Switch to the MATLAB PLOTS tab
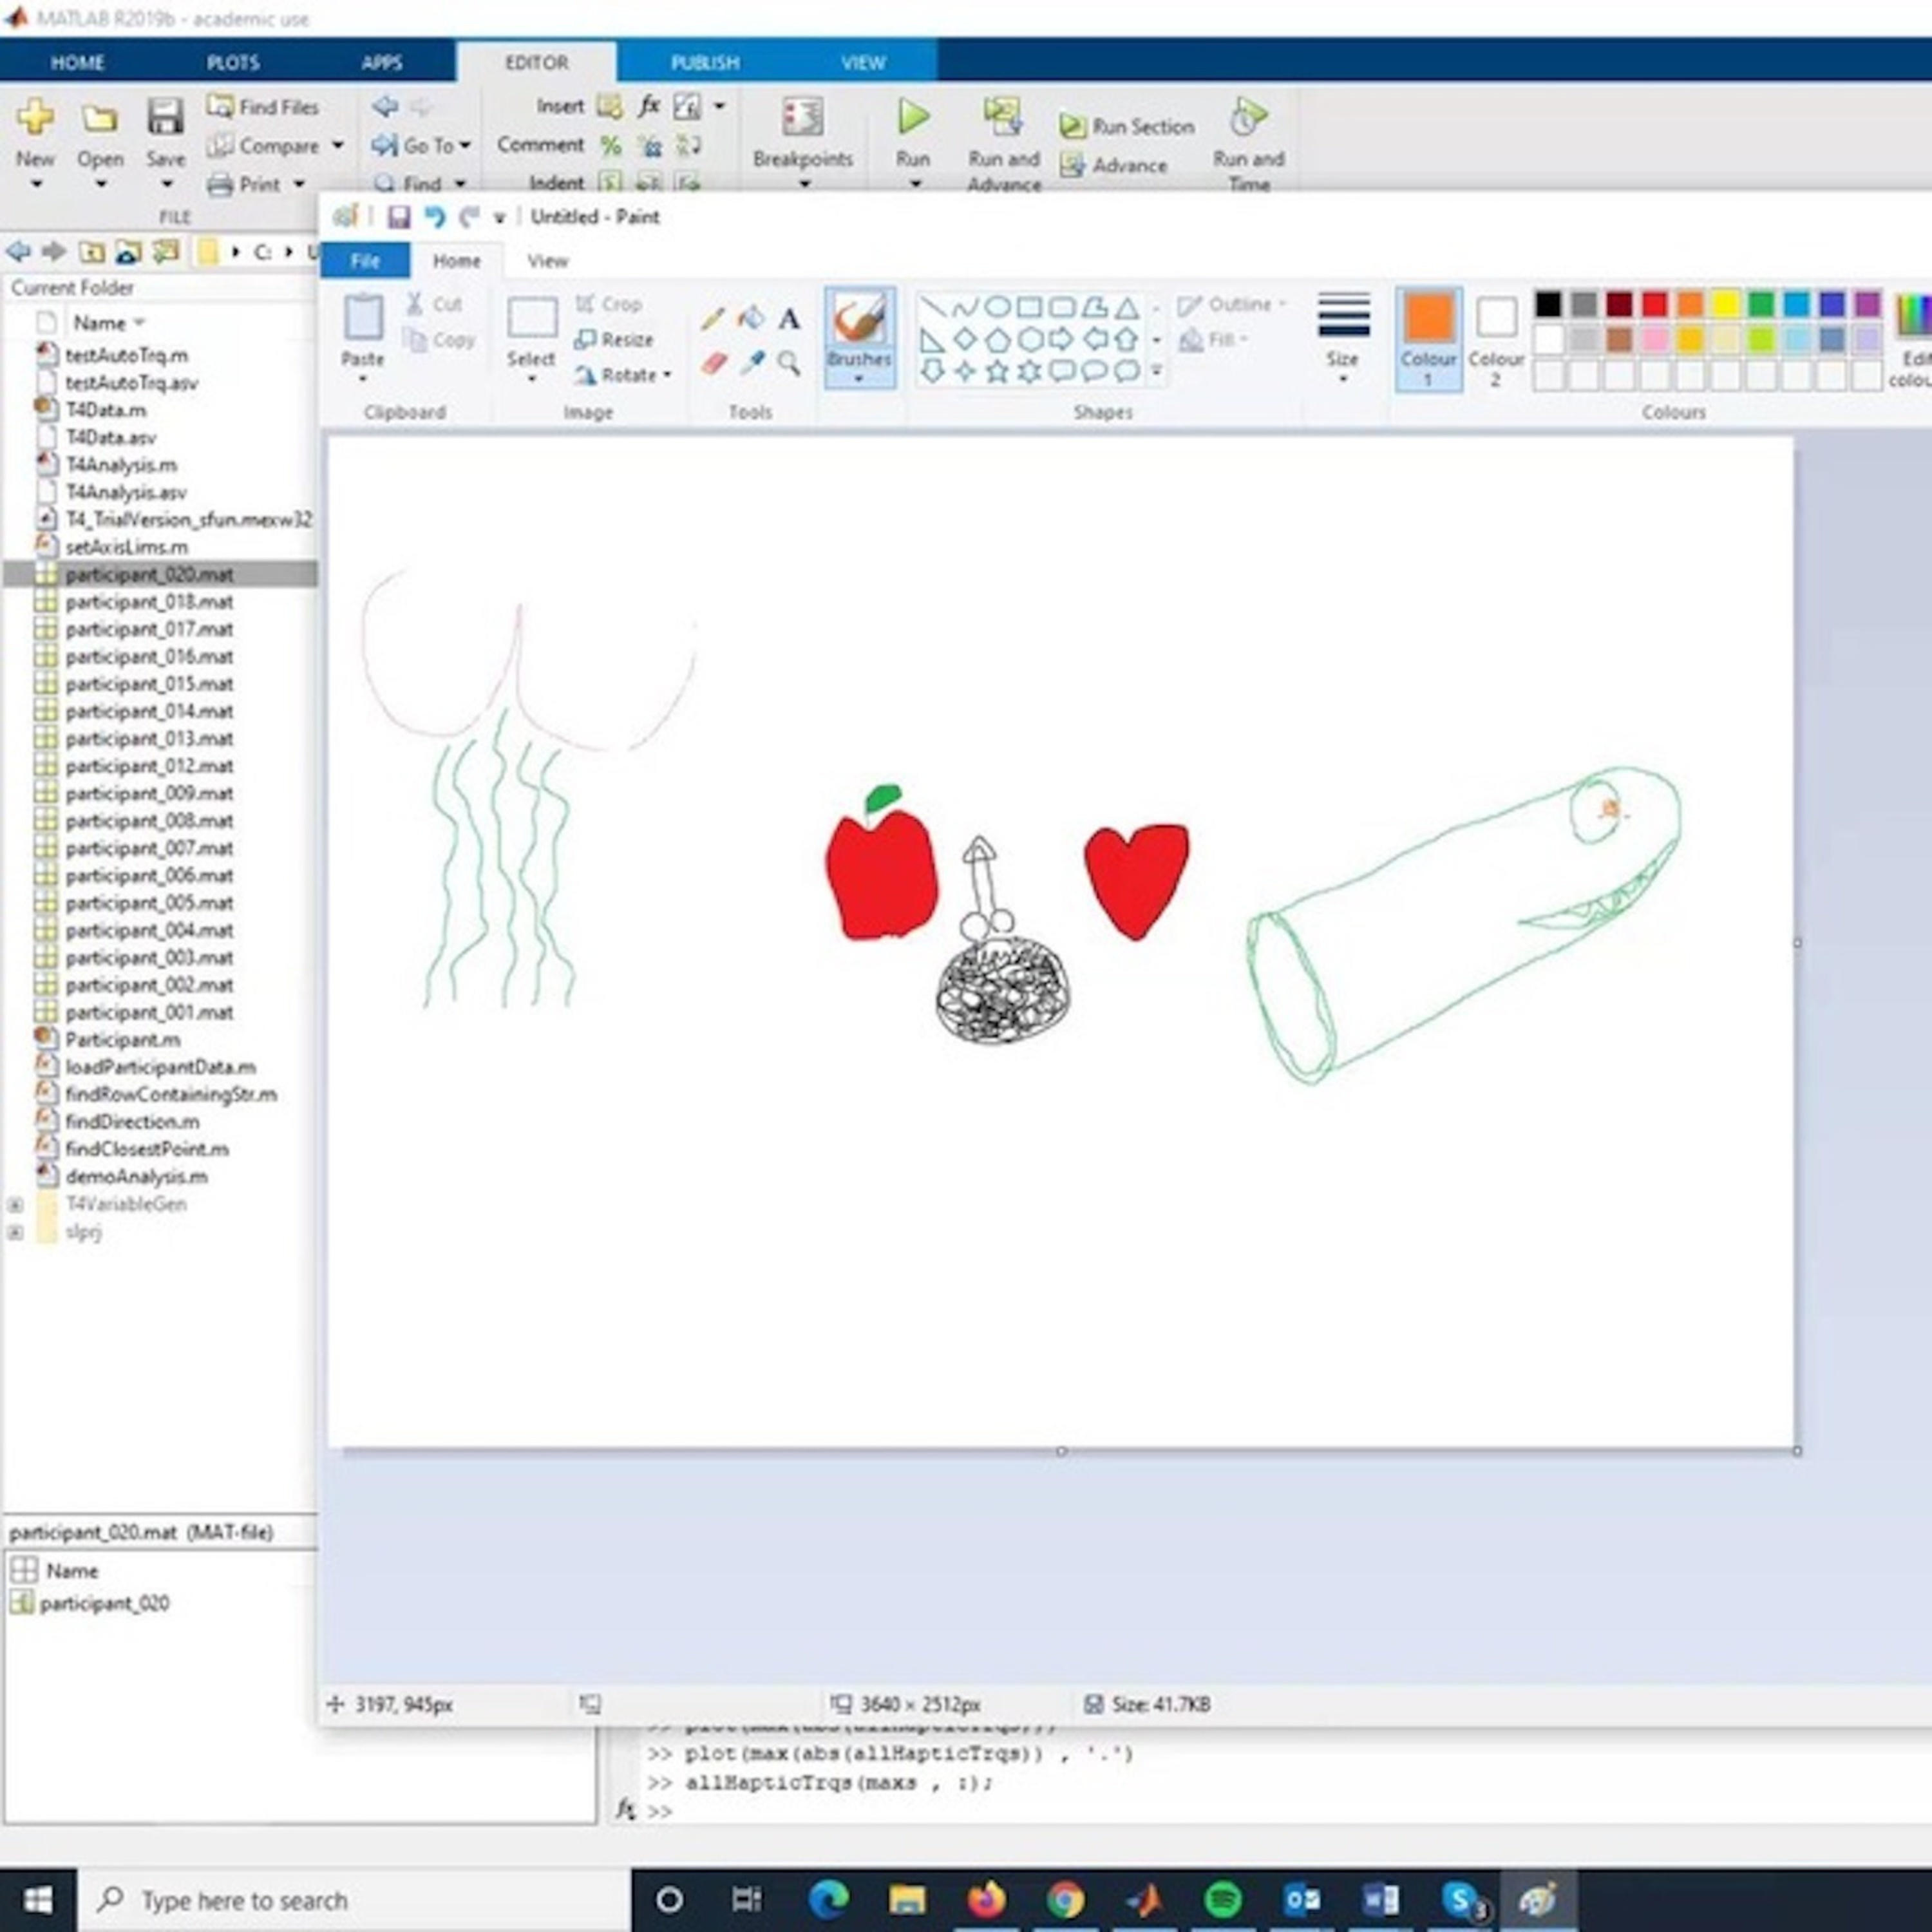The width and height of the screenshot is (1932, 1932). (x=233, y=62)
